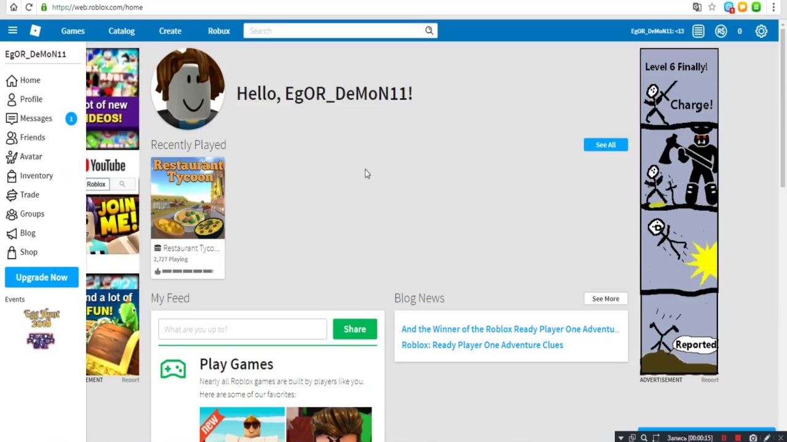Take a screenshot with the camera icon
The width and height of the screenshot is (787, 442).
pos(753,438)
